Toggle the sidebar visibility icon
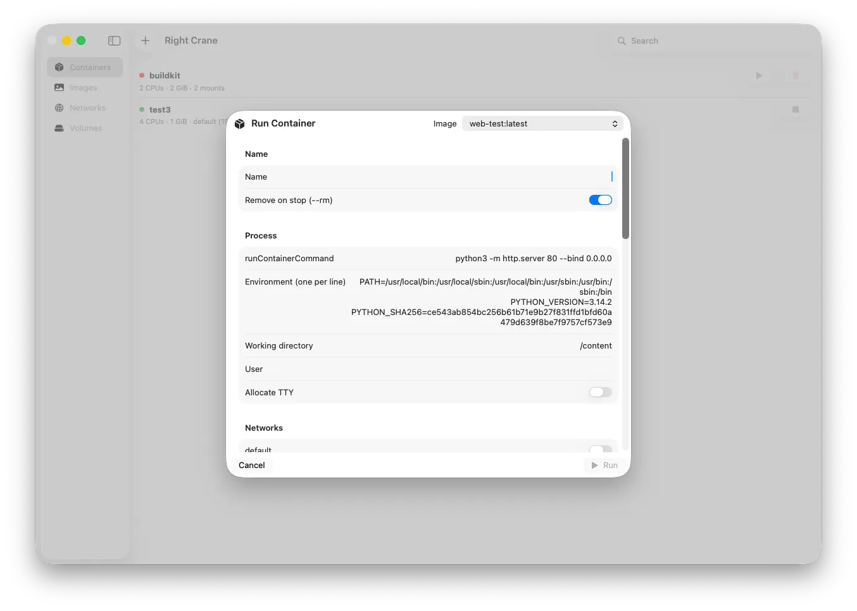Viewport: 857px width, 611px height. coord(115,40)
